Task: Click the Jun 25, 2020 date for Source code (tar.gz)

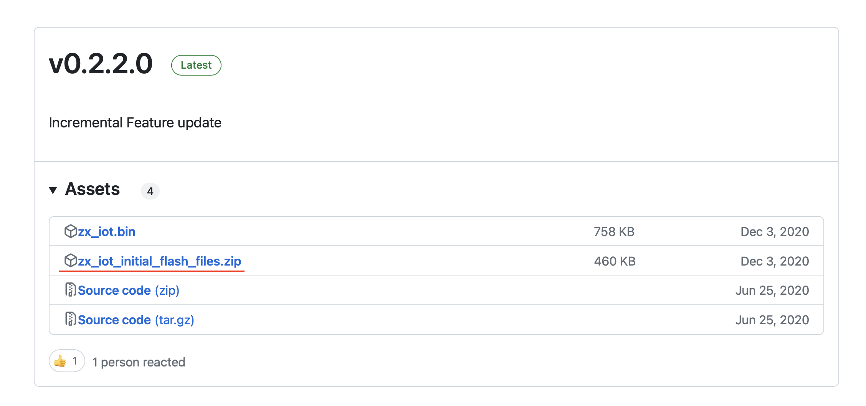Action: [x=772, y=320]
